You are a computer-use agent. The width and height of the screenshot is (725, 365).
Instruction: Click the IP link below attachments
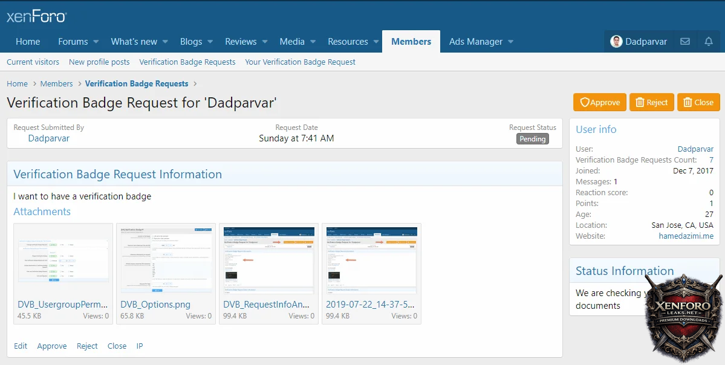(140, 346)
